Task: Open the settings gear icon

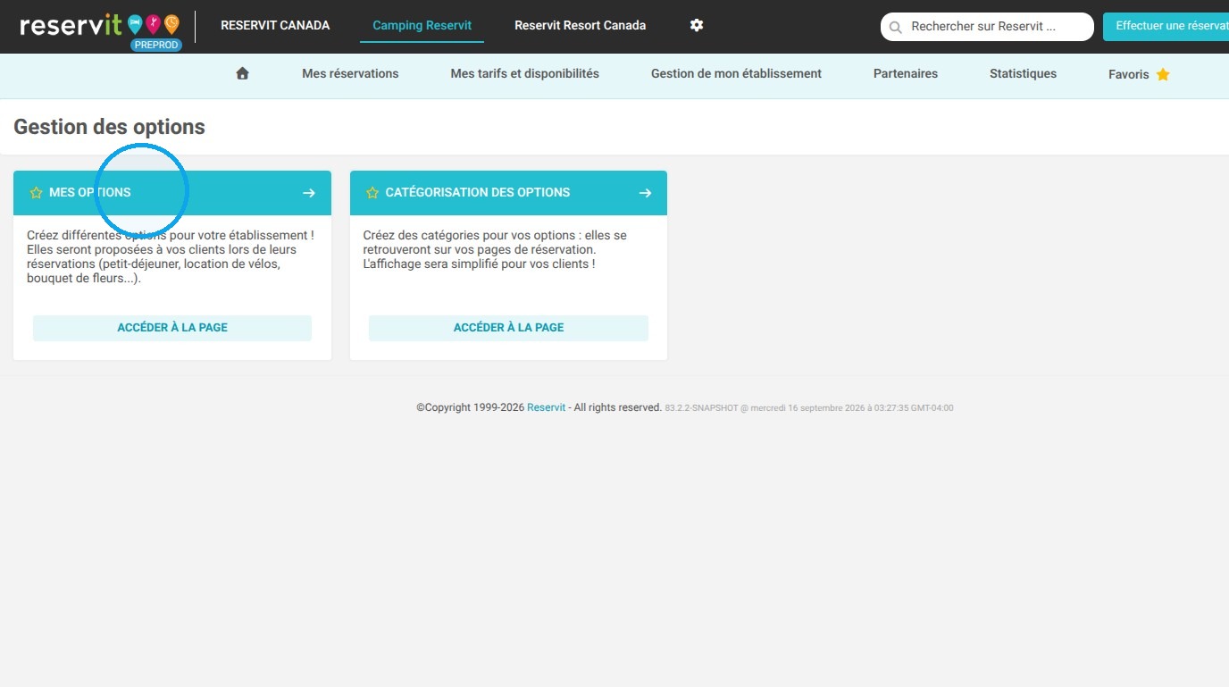Action: coord(697,26)
